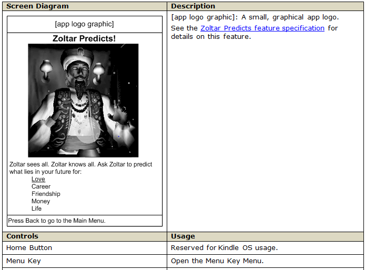This screenshot has height=270, width=365.
Task: Click the Press Back to Main Menu footer
Action: point(85,221)
